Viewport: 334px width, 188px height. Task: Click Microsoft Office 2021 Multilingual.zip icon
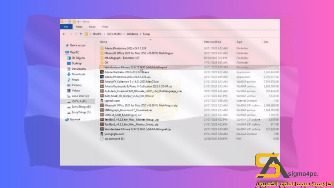click(x=102, y=105)
